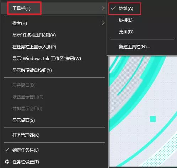Toggle 显示"Windows Ink 工作区"按钮(W)
Screen dimensions: 177x168
click(x=54, y=59)
